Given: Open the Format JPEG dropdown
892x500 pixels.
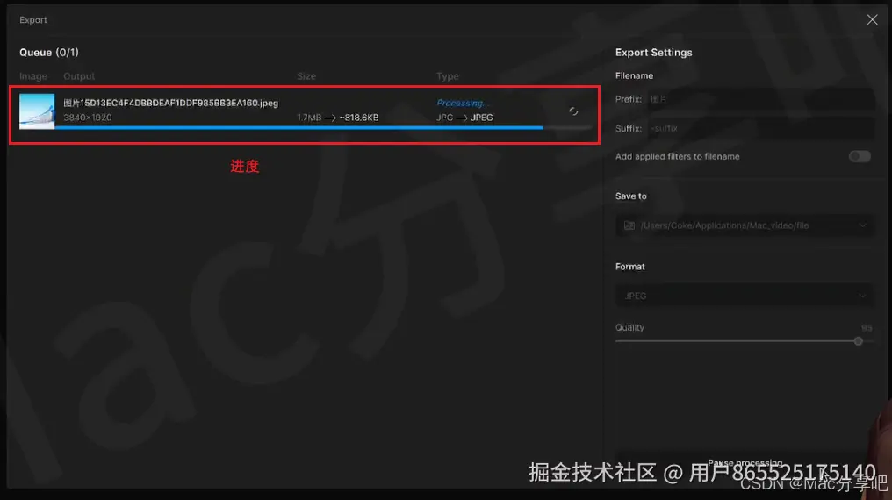Looking at the screenshot, I should [x=745, y=296].
